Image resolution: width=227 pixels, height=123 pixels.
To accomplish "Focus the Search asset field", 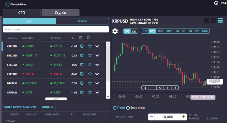I will coord(56,29).
